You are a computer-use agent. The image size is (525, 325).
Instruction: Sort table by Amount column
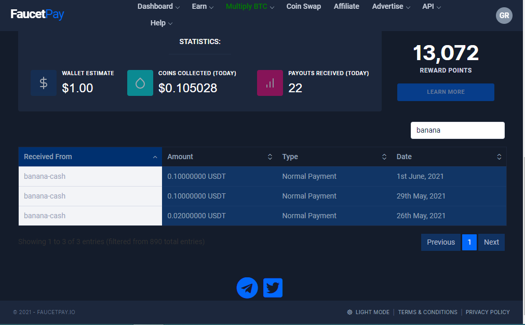219,157
